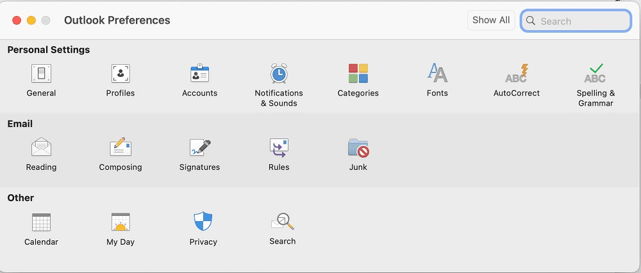The height and width of the screenshot is (273, 641).
Task: Minimize the Outlook Preferences window
Action: tap(31, 21)
